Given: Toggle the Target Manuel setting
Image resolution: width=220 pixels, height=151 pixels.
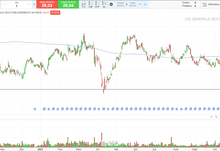Looking at the screenshot, I should tap(121, 4).
